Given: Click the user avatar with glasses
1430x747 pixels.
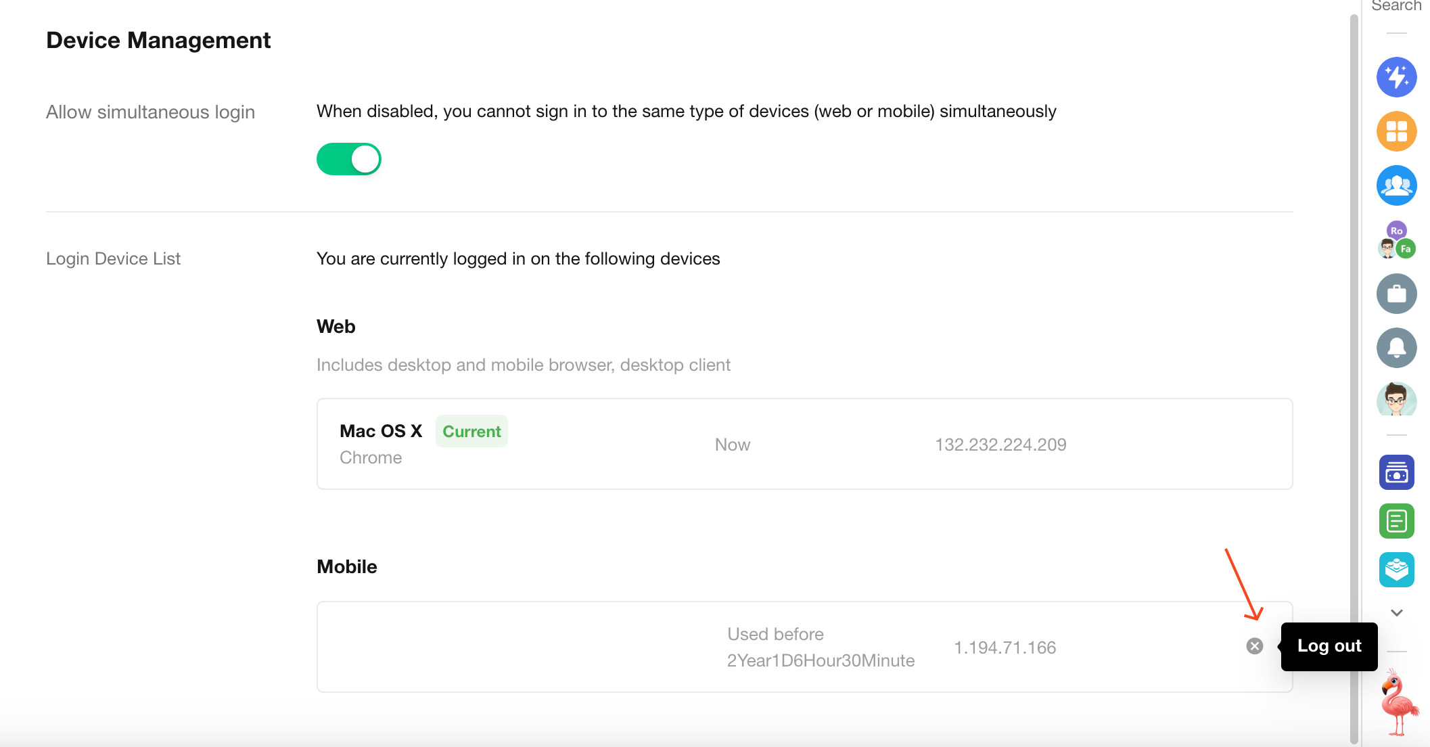Looking at the screenshot, I should pos(1396,399).
